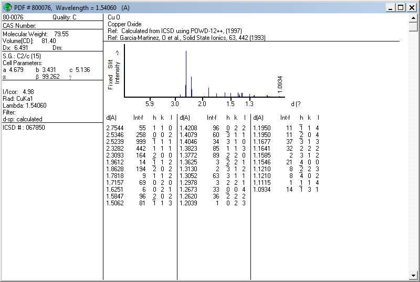Click the 1.0934 peak label in plot
Image resolution: width=420 pixels, height=282 pixels.
click(x=280, y=85)
